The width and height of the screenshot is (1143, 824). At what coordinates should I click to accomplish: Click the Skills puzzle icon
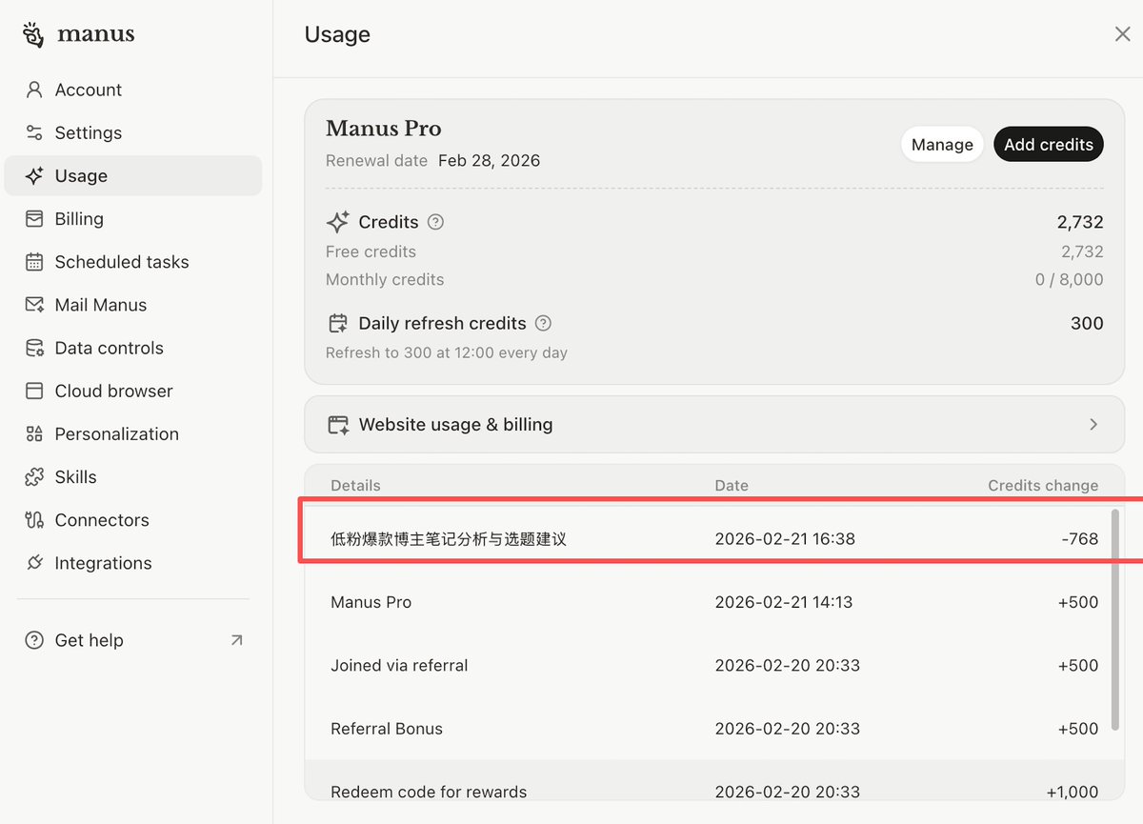[x=34, y=476]
